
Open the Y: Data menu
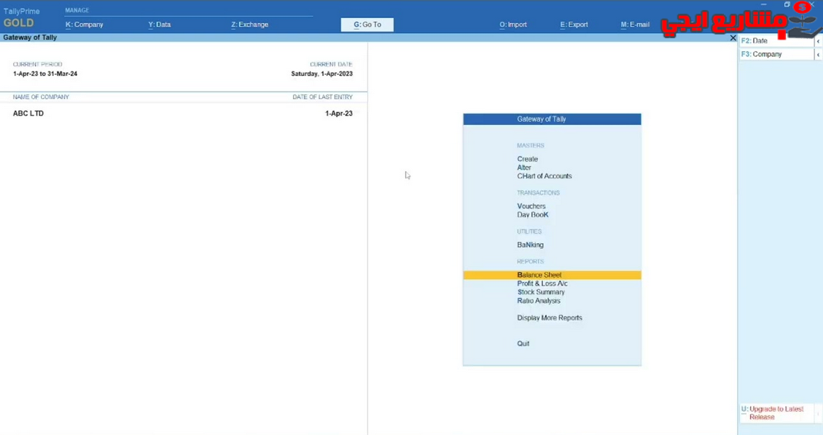point(160,25)
